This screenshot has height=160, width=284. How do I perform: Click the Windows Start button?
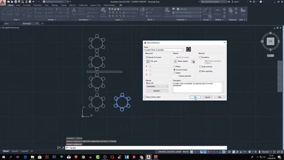pos(4,157)
